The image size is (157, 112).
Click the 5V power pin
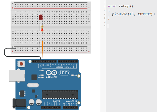coord(52,108)
